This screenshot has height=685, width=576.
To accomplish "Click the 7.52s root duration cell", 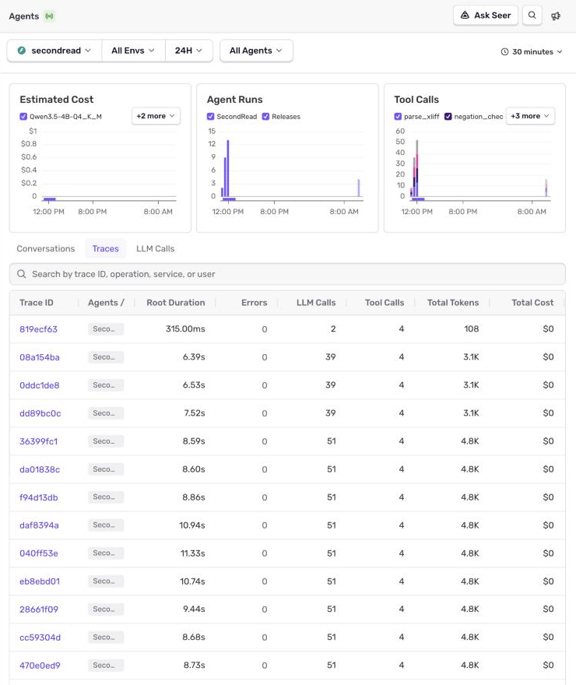I will pos(195,413).
